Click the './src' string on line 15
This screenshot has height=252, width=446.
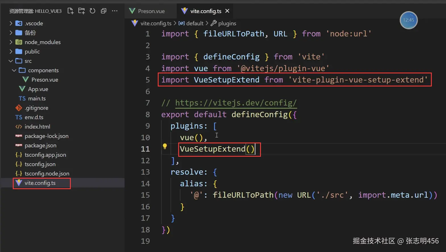tap(332, 195)
